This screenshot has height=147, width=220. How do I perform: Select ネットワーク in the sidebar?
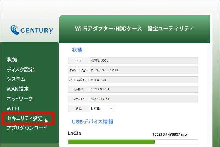pyautogui.click(x=20, y=99)
